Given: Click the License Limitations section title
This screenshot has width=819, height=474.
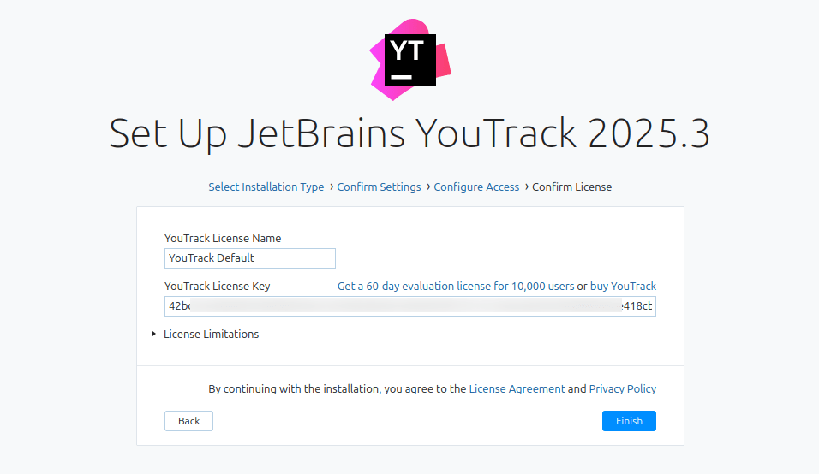Looking at the screenshot, I should pos(211,335).
